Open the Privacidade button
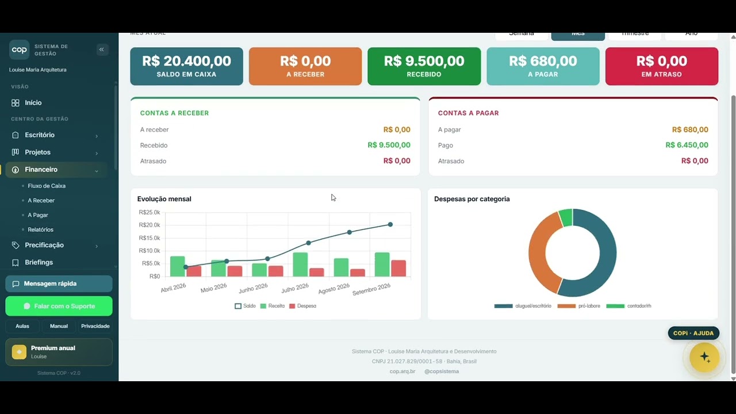The width and height of the screenshot is (736, 414). click(95, 326)
